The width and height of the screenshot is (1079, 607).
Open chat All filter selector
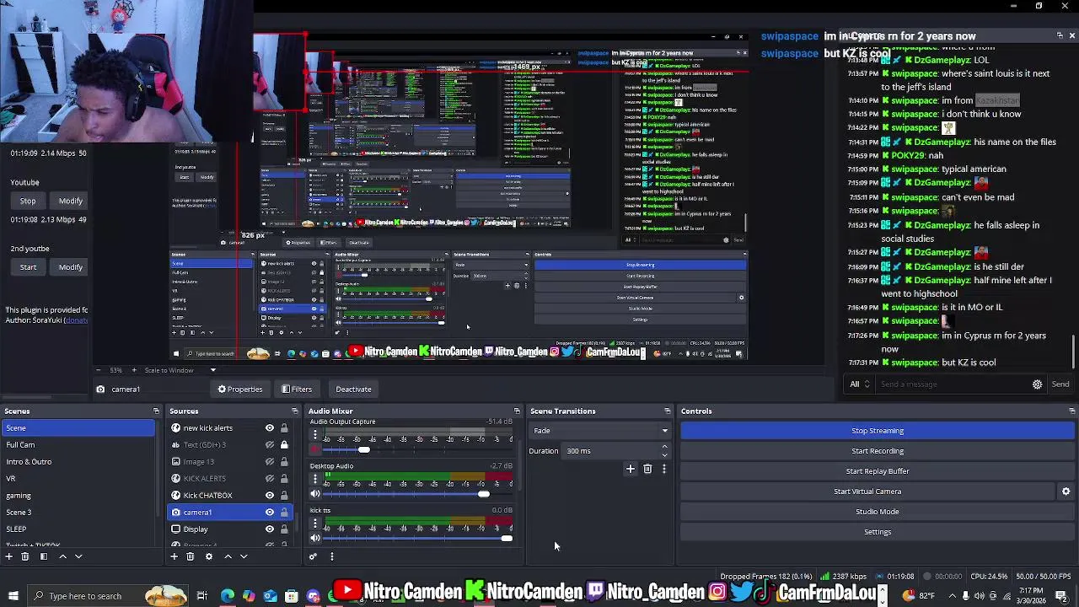pos(860,384)
